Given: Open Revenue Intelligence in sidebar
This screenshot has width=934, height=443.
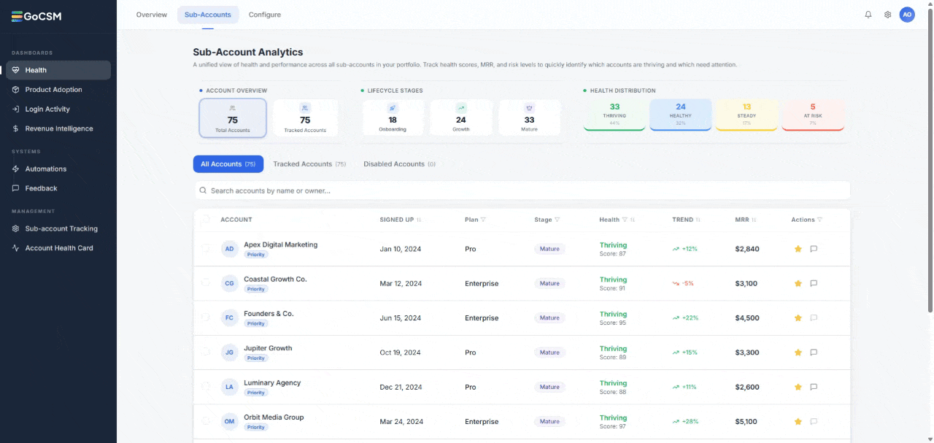Looking at the screenshot, I should click(x=59, y=128).
